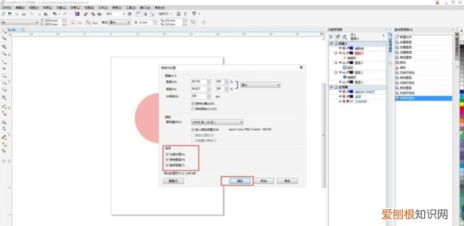Open the Text menu in menu bar
Screen dimensions: 464x226
tap(103, 7)
